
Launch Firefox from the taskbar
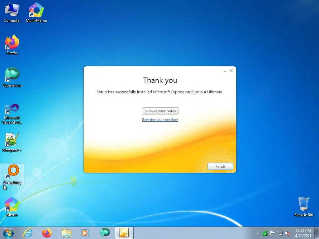pyautogui.click(x=47, y=233)
